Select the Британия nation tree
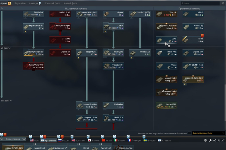Viewport: 226px width, 150px height. (x=78, y=141)
